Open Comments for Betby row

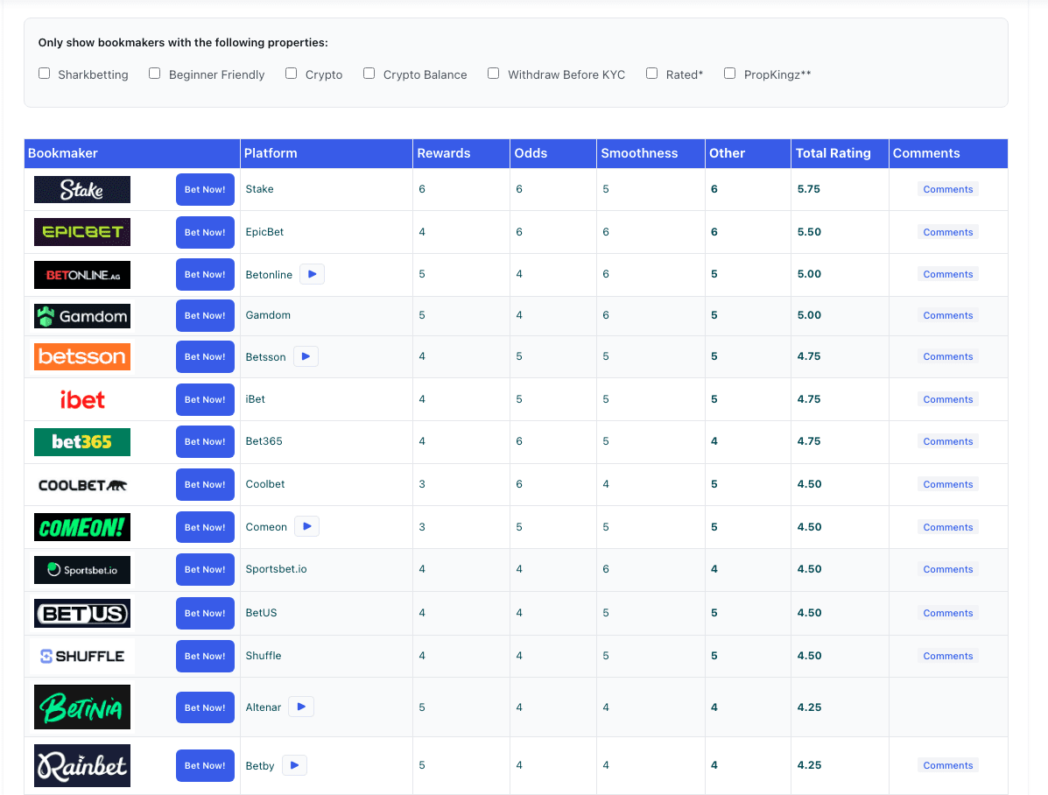point(947,765)
